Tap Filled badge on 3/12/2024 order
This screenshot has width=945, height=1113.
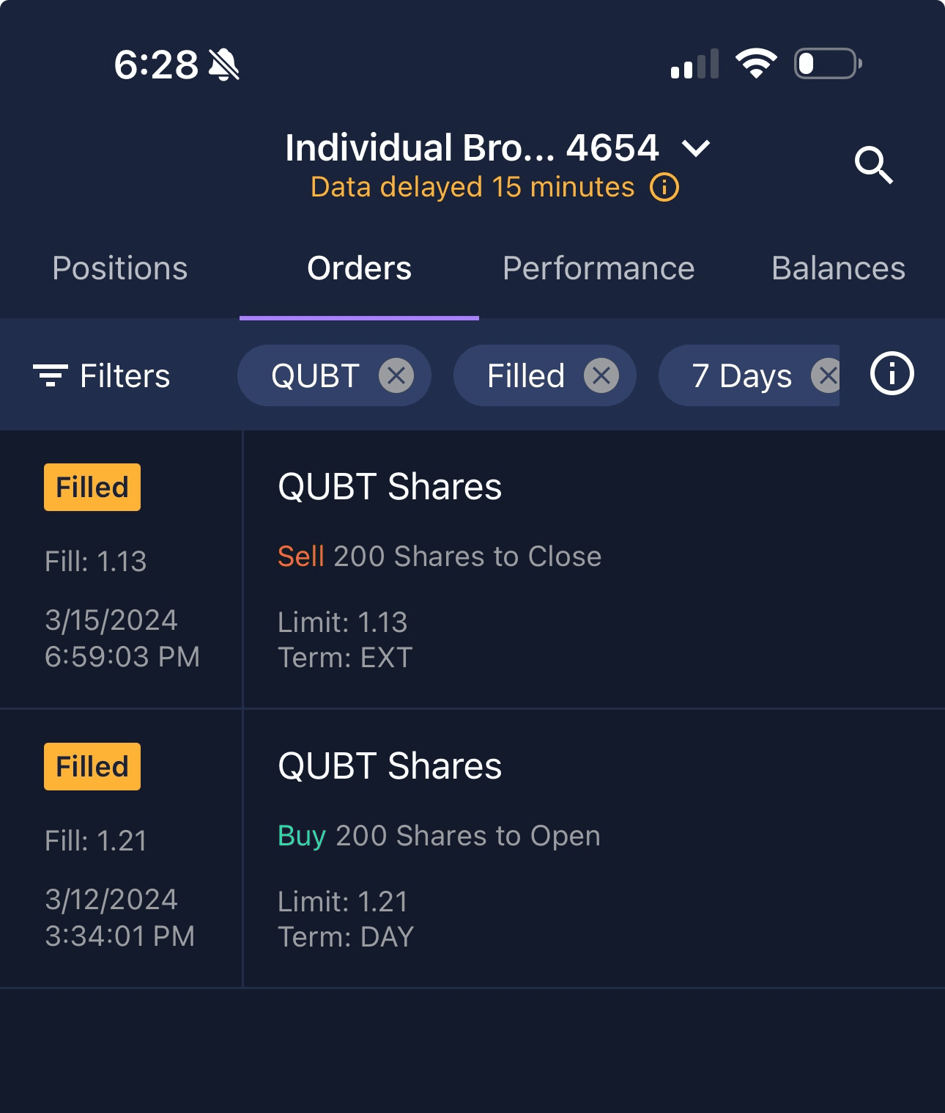click(x=92, y=767)
